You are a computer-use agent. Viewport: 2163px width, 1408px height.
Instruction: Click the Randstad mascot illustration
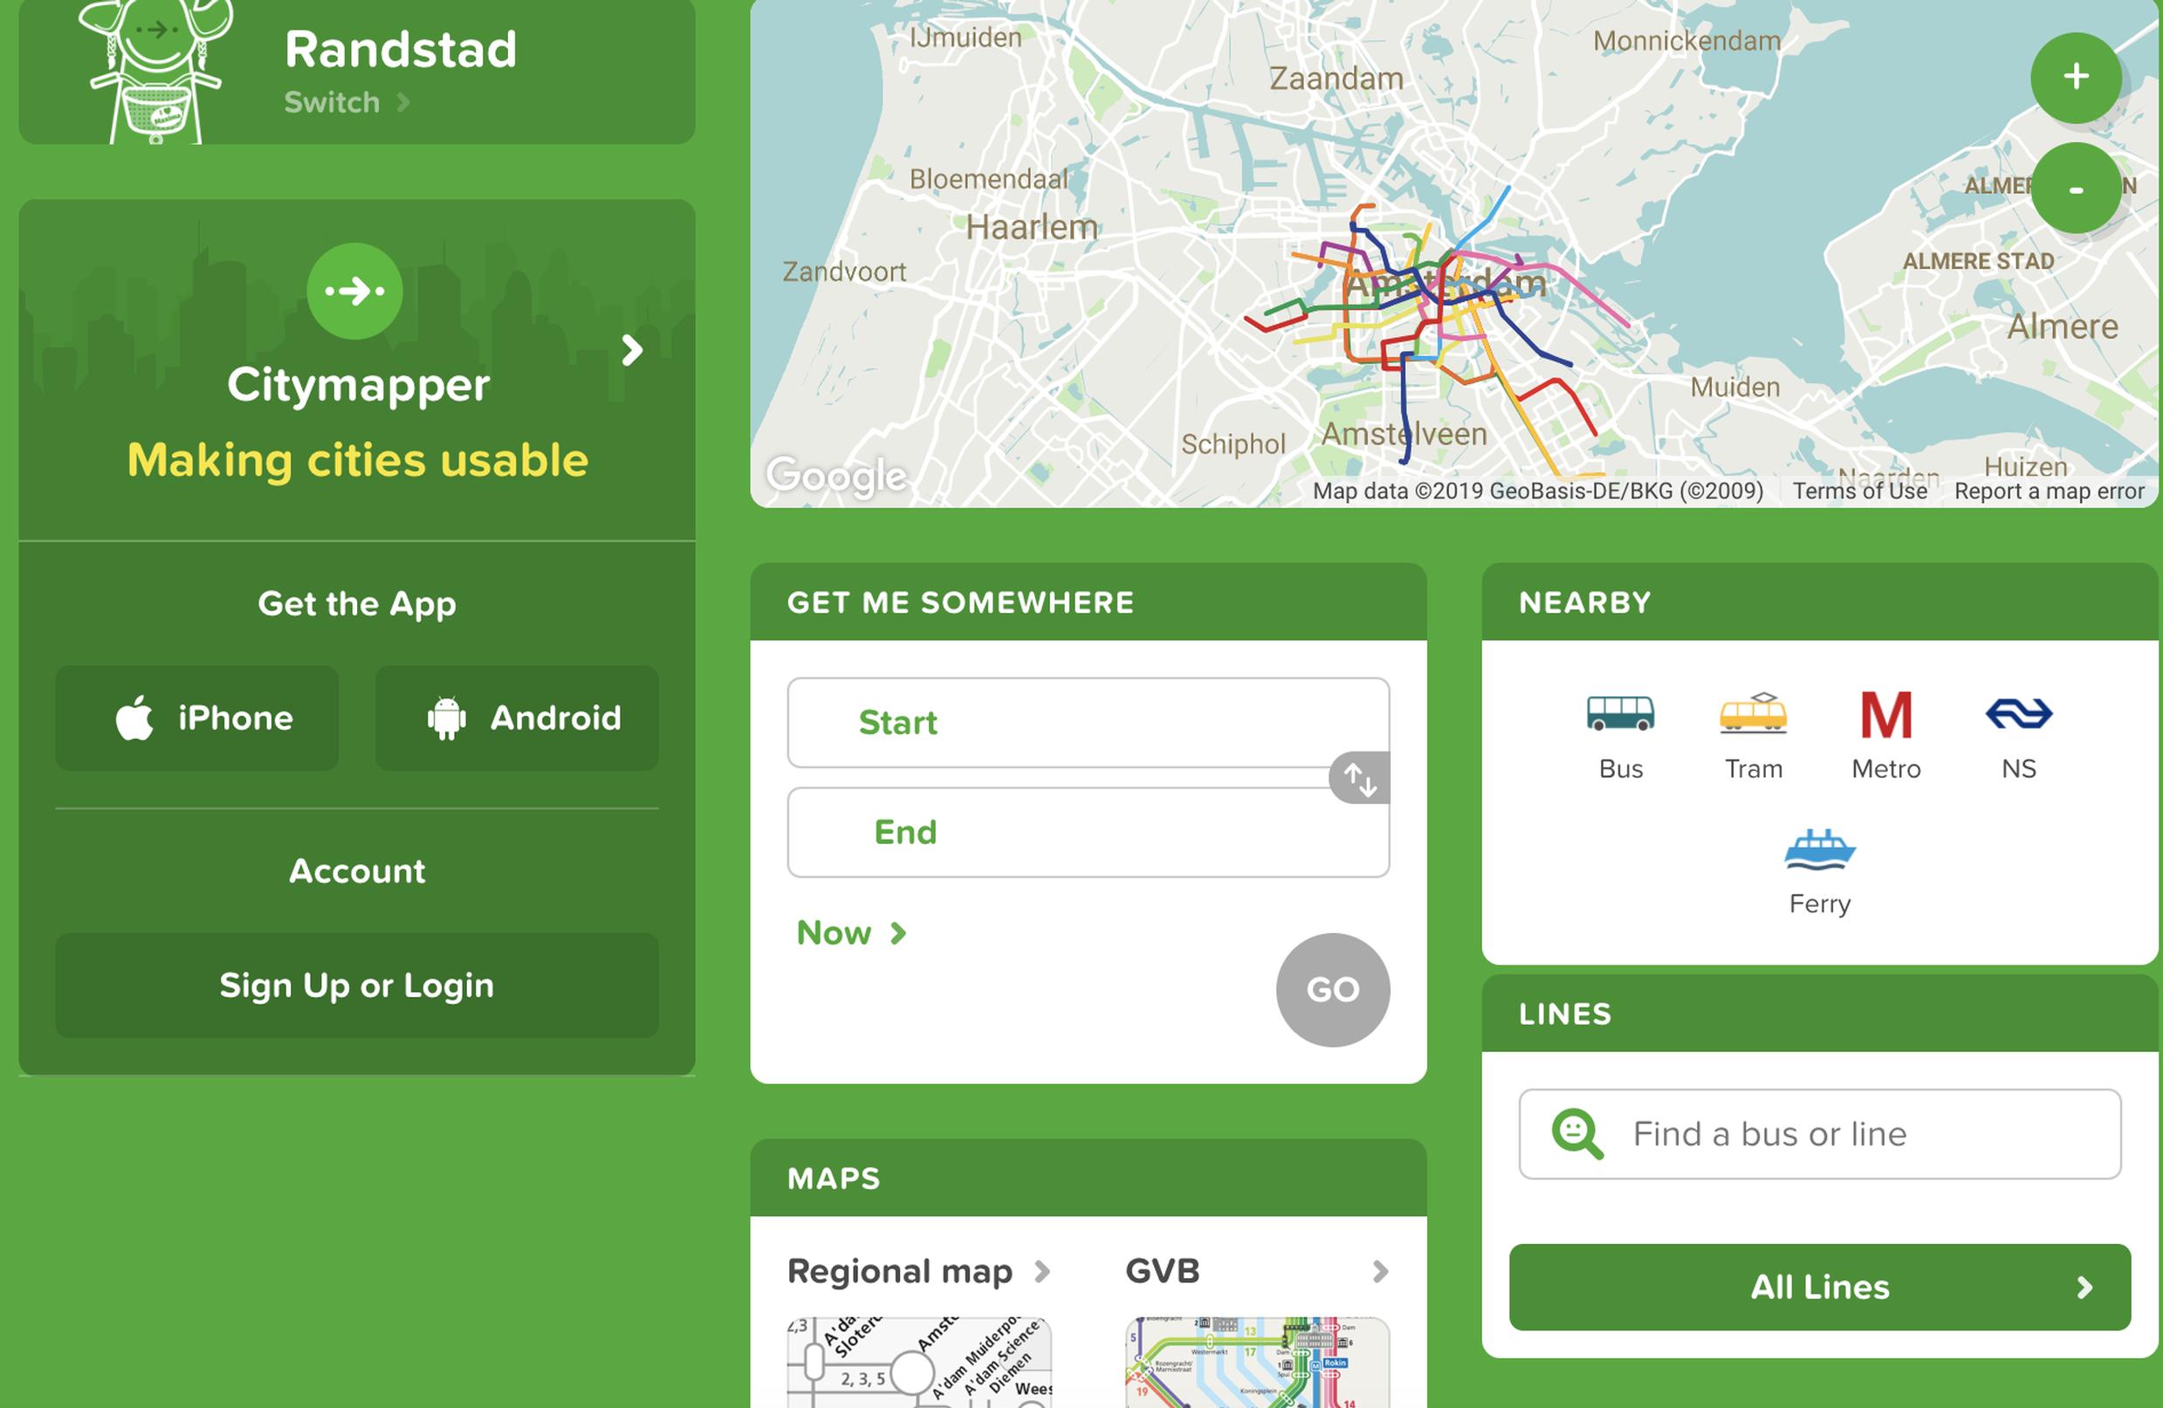[x=156, y=71]
